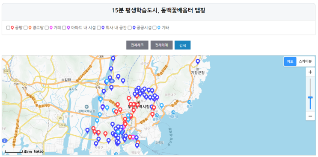
Task: Click the 기장군청 office symbol
Action: (x=198, y=69)
